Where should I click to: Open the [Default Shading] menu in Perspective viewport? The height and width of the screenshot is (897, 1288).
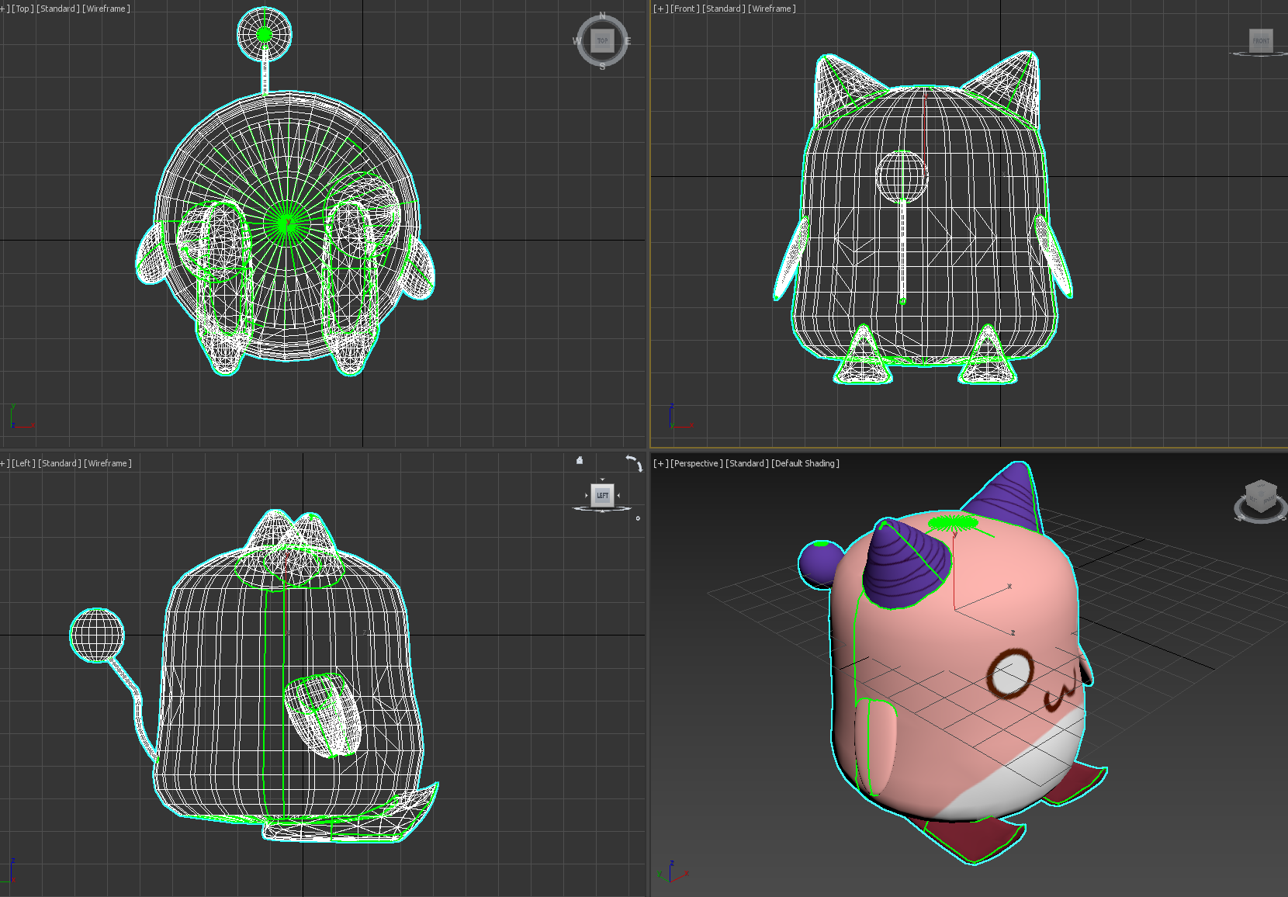805,463
